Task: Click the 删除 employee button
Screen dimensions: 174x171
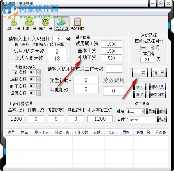Action: 162,111
